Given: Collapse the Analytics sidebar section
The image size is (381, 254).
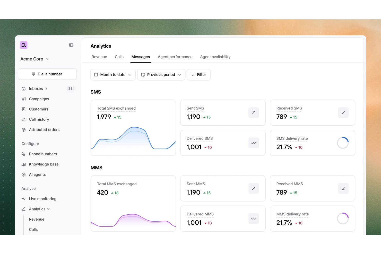Looking at the screenshot, I should point(49,209).
